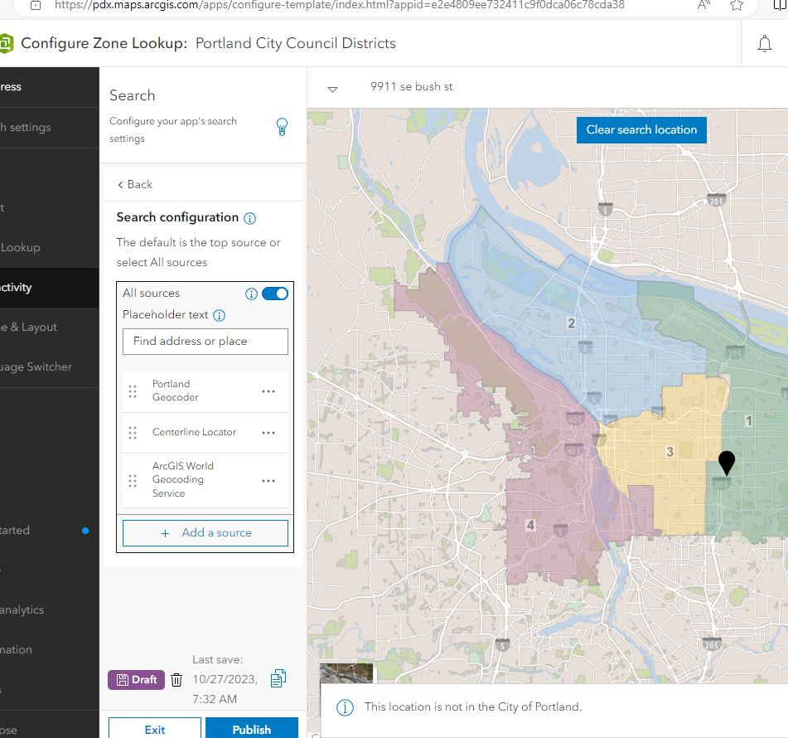Viewport: 788px width, 738px height.
Task: Open the search dropdown arrow on the map
Action: click(332, 87)
